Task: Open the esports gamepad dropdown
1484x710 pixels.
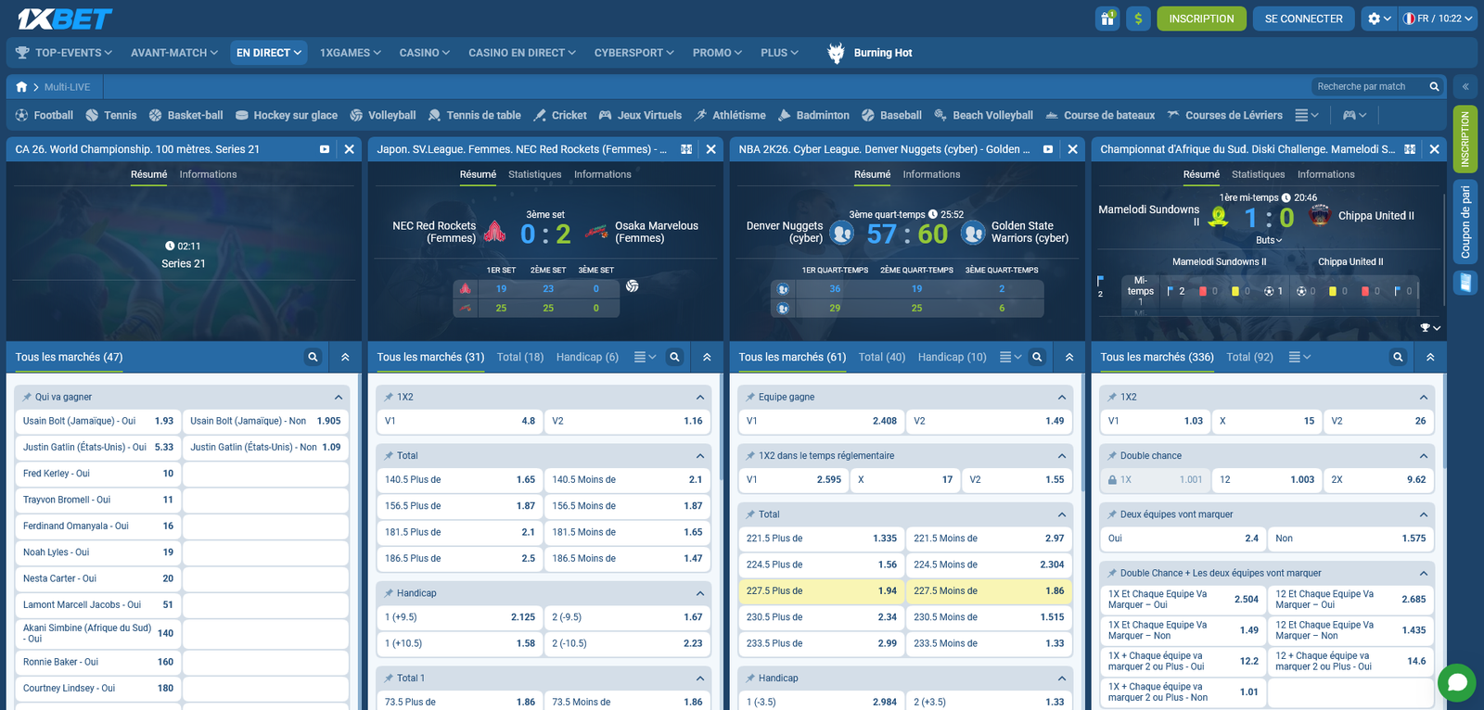Action: click(x=1354, y=116)
